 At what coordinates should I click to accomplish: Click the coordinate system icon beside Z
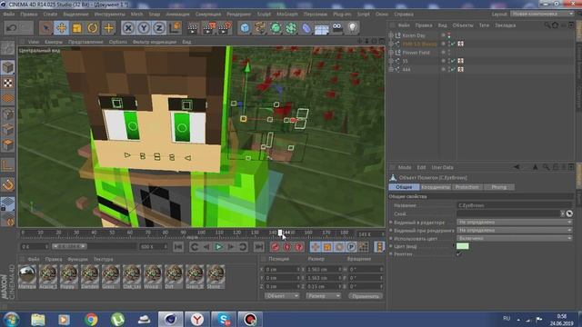[x=175, y=28]
